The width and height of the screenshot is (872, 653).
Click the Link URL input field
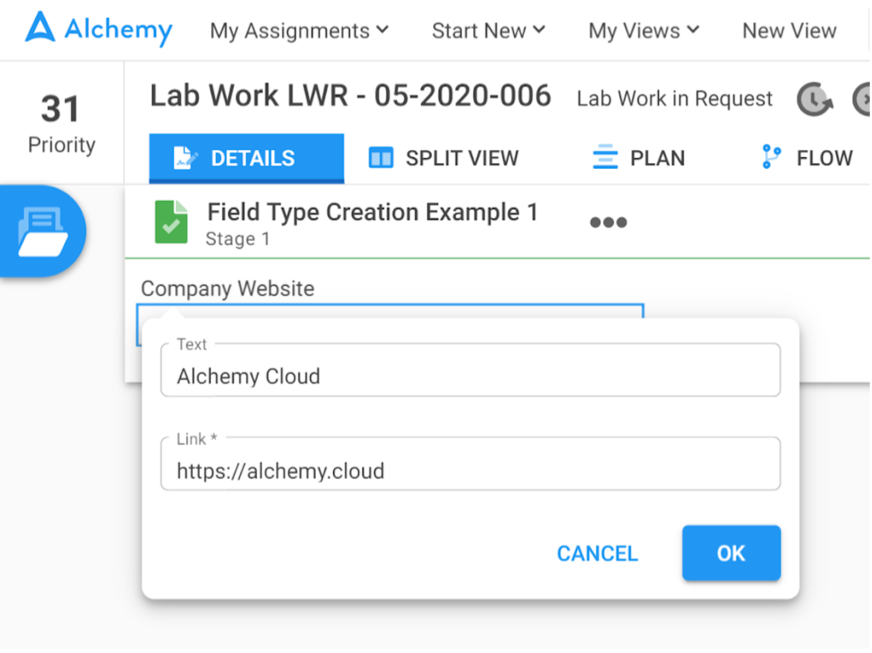[x=470, y=470]
